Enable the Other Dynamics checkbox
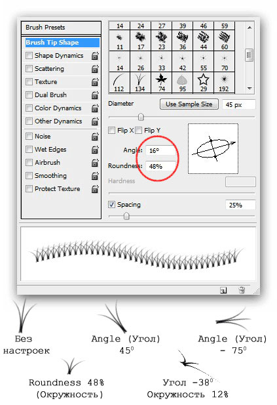277x405 pixels. click(29, 121)
